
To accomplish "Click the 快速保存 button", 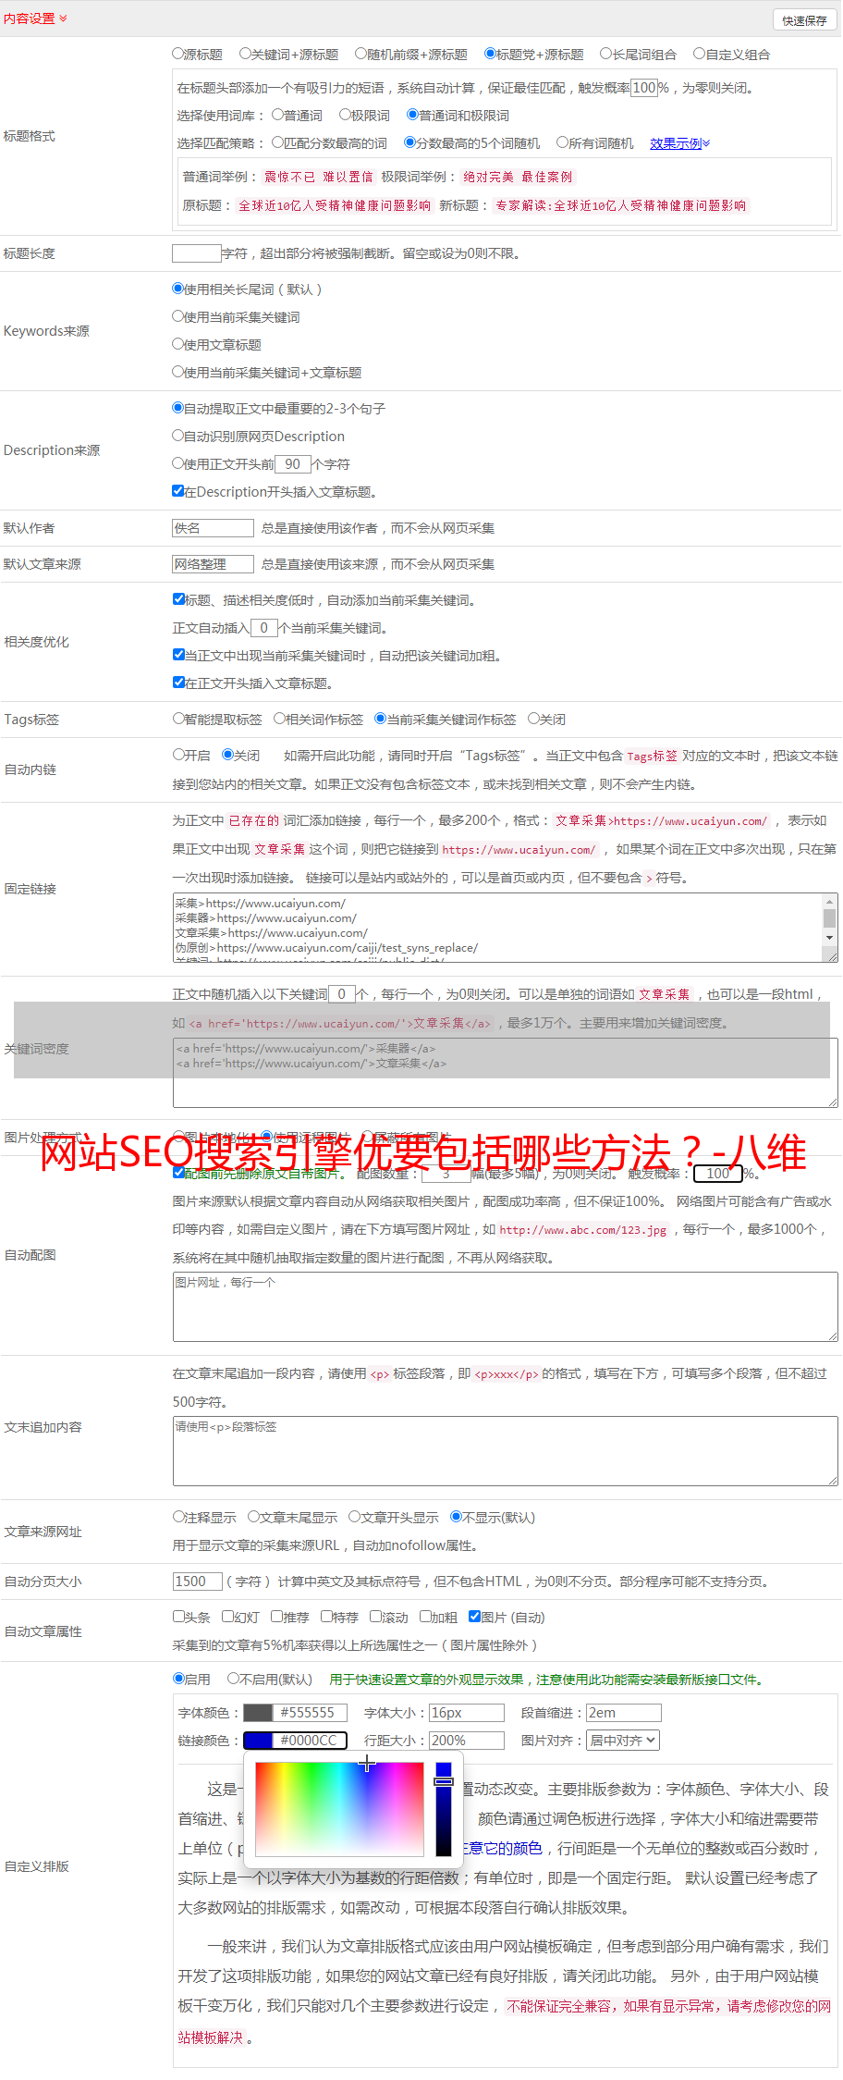I will 804,20.
